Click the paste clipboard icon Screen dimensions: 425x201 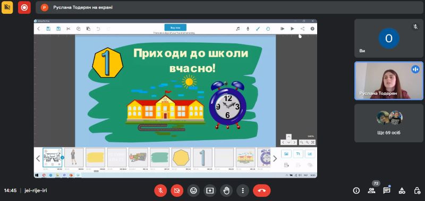pyautogui.click(x=88, y=29)
